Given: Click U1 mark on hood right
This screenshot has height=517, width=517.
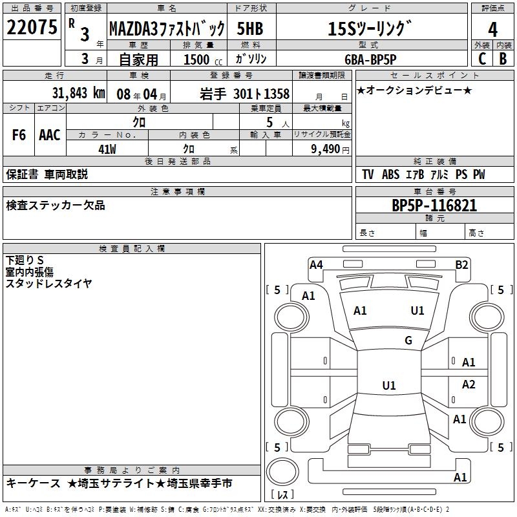Looking at the screenshot, I should 417,311.
